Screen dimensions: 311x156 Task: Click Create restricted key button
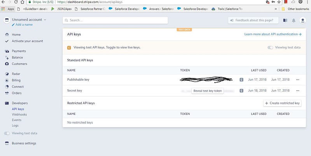283,103
